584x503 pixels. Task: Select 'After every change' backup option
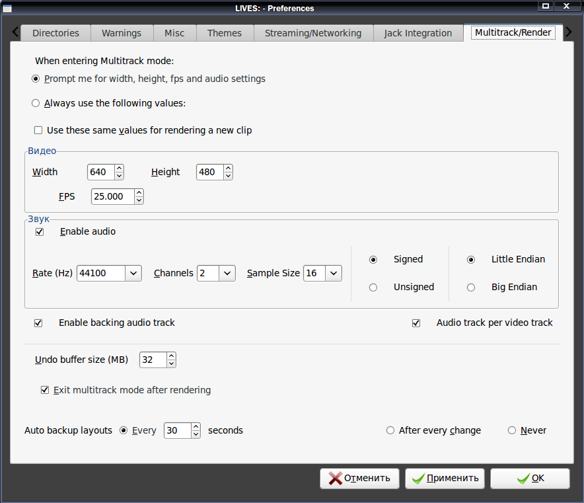390,430
